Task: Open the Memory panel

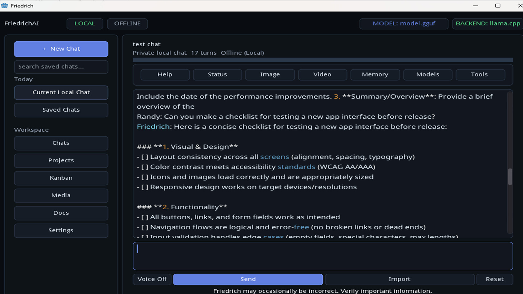Action: pyautogui.click(x=375, y=75)
